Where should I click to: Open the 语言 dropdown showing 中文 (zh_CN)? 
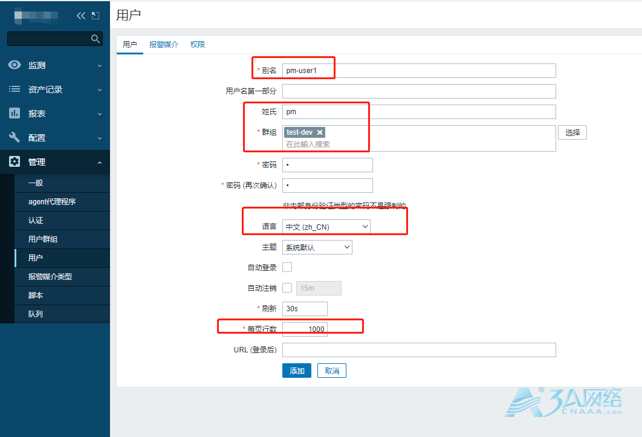tap(326, 227)
